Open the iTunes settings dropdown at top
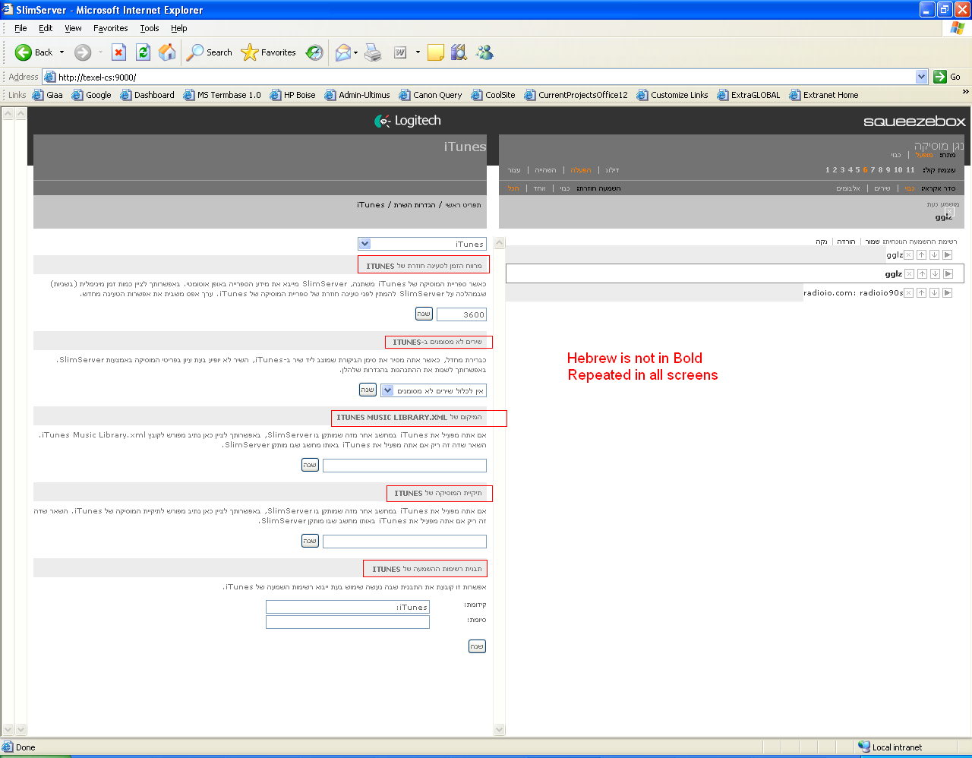The image size is (972, 758). coord(365,244)
